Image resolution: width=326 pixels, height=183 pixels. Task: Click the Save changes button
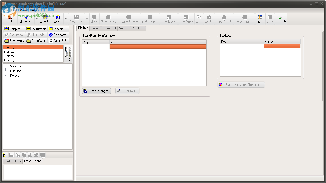point(97,91)
